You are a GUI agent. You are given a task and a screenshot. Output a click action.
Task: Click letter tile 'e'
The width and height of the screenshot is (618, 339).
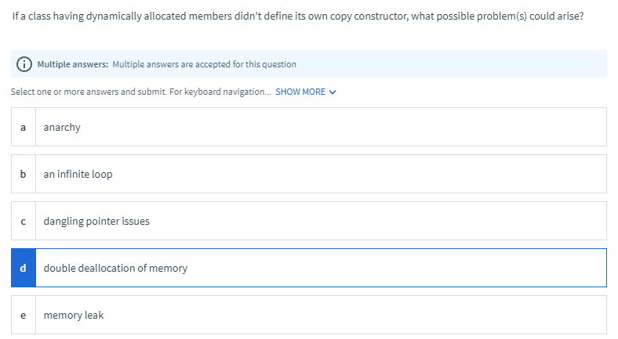pos(24,315)
